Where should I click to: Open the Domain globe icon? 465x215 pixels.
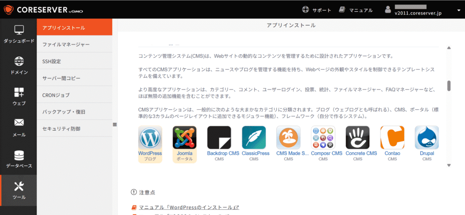tap(19, 61)
